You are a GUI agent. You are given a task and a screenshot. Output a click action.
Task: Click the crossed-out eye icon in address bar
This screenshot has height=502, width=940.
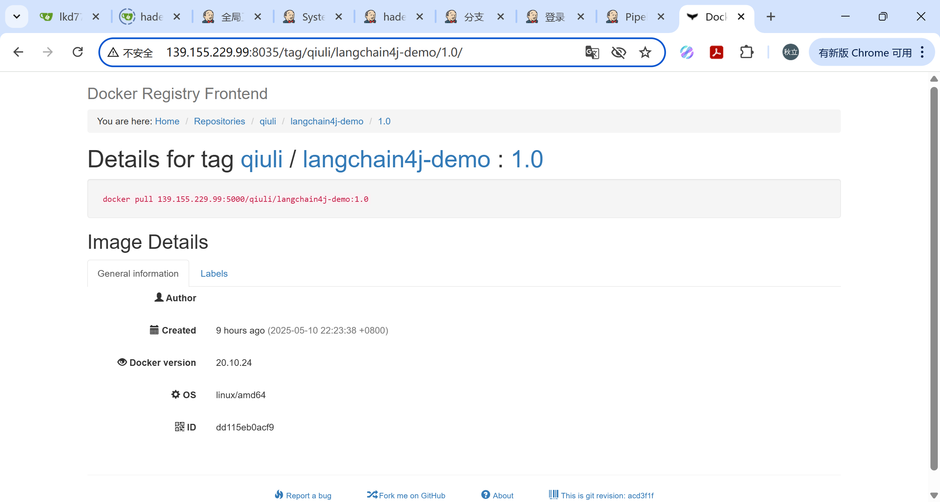pyautogui.click(x=618, y=52)
